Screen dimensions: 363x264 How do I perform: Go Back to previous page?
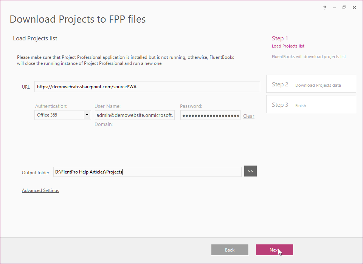(230, 250)
